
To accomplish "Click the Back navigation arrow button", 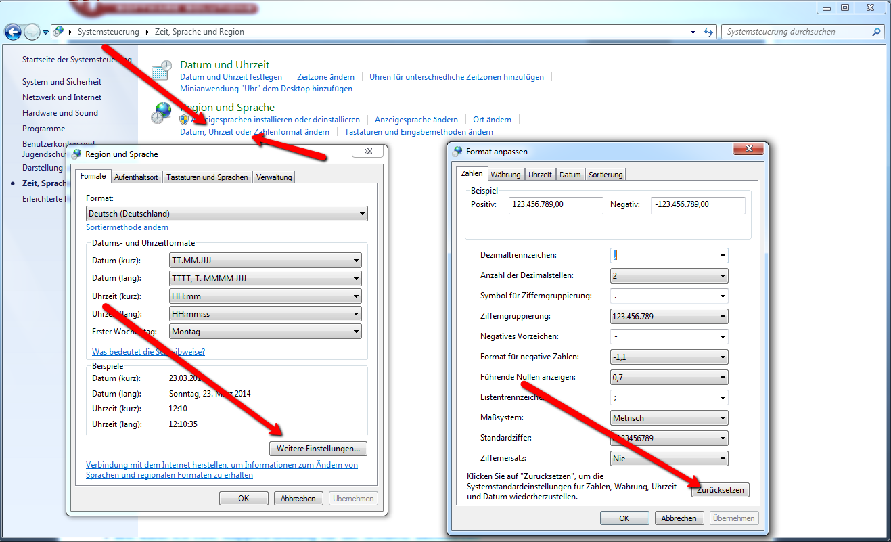I will point(13,32).
